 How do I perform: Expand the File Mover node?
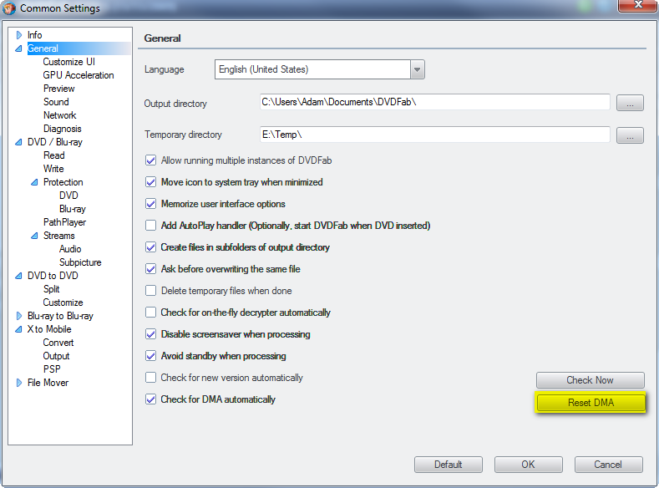(19, 383)
